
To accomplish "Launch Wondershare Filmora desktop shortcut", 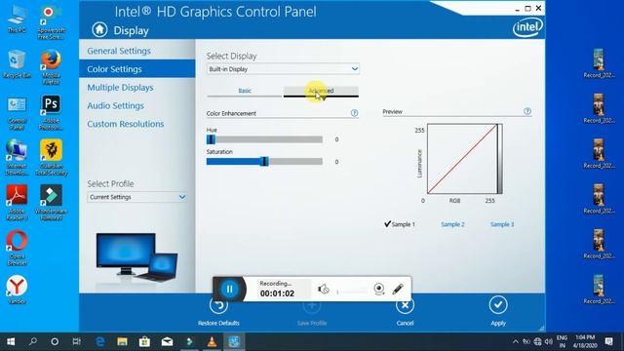I will coord(51,203).
